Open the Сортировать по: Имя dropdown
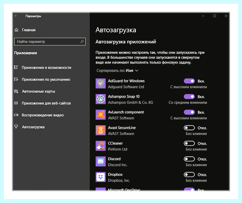 pyautogui.click(x=117, y=71)
